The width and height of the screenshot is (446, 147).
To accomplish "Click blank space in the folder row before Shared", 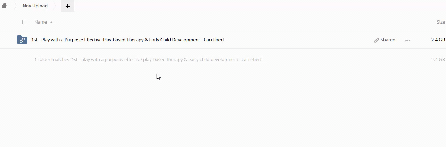I will (299, 40).
